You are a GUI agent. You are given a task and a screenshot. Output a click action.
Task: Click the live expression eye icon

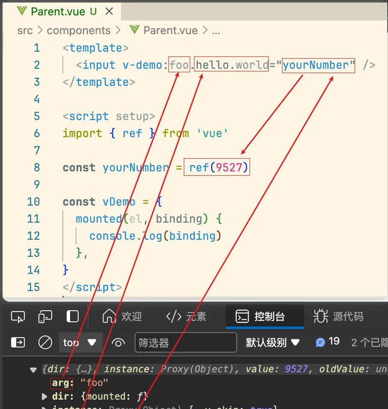tap(118, 342)
